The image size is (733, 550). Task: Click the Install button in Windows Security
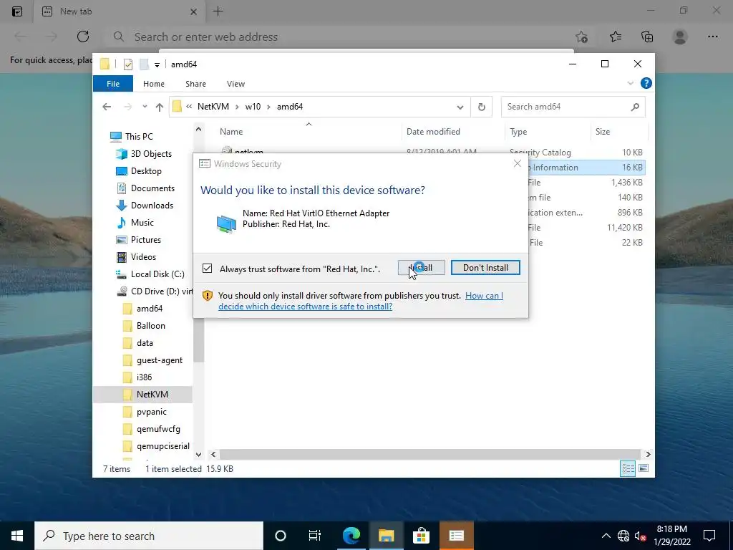[x=421, y=268]
